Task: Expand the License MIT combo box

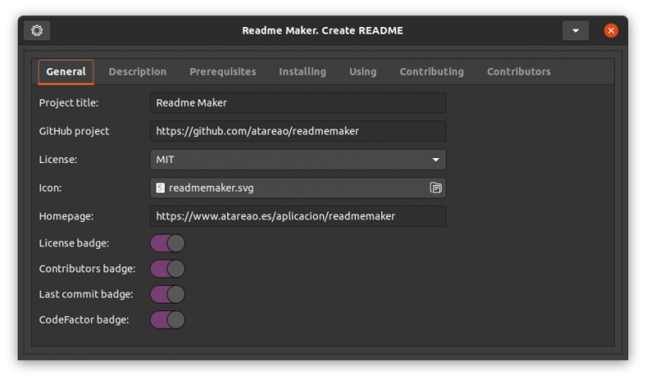Action: [x=298, y=160]
